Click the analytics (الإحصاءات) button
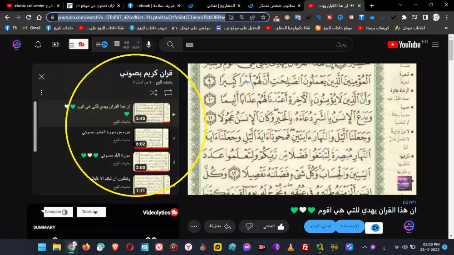 [349, 226]
